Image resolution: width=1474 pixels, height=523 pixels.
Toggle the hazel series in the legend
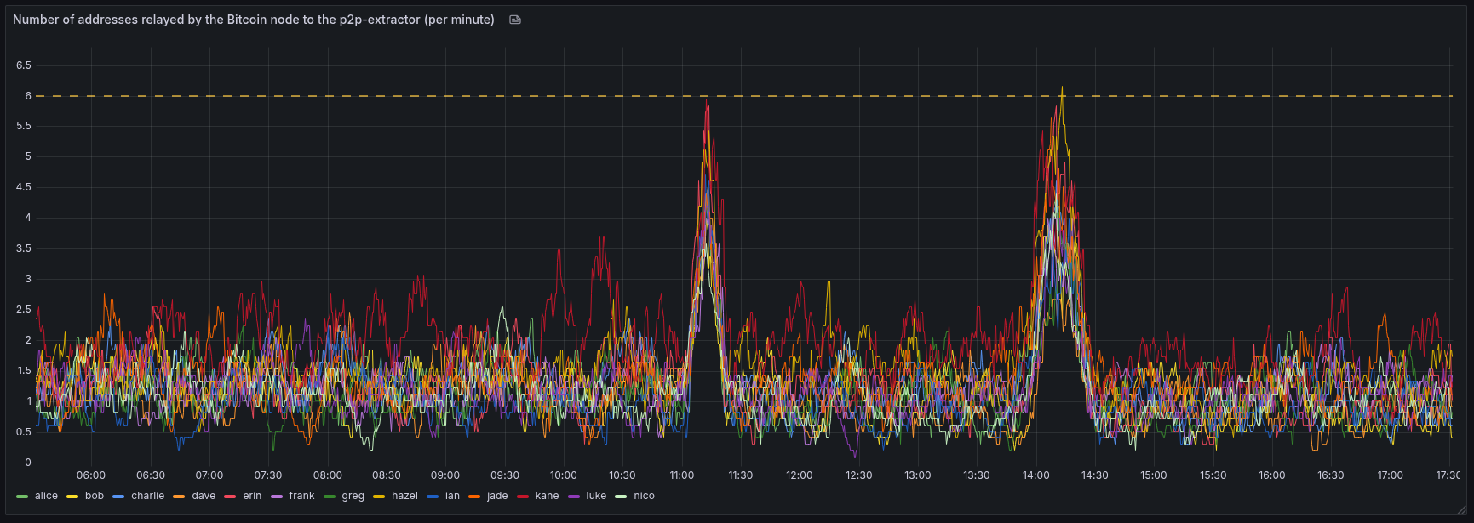coord(404,496)
